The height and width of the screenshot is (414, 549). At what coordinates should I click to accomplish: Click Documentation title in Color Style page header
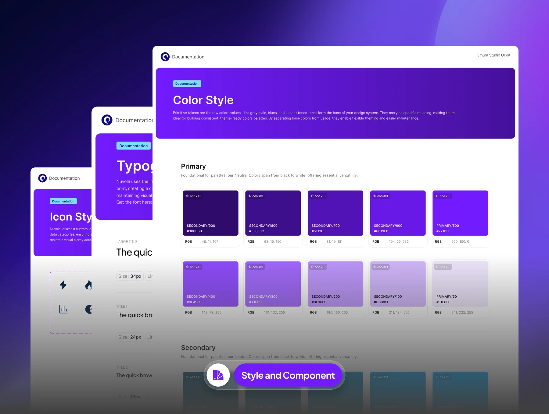(188, 57)
